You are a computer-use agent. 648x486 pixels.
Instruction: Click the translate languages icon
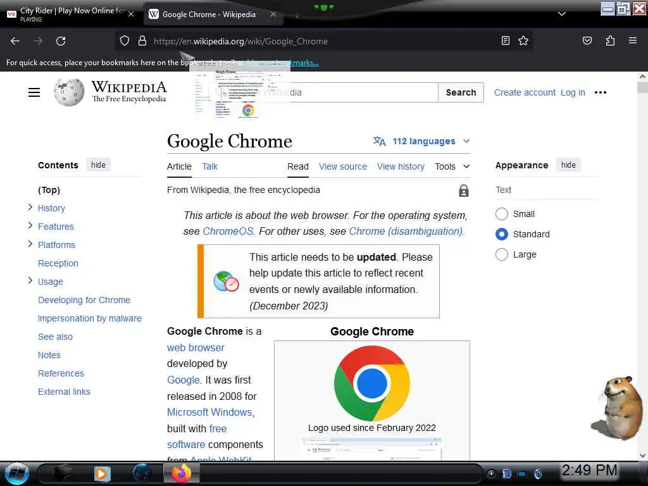(379, 141)
